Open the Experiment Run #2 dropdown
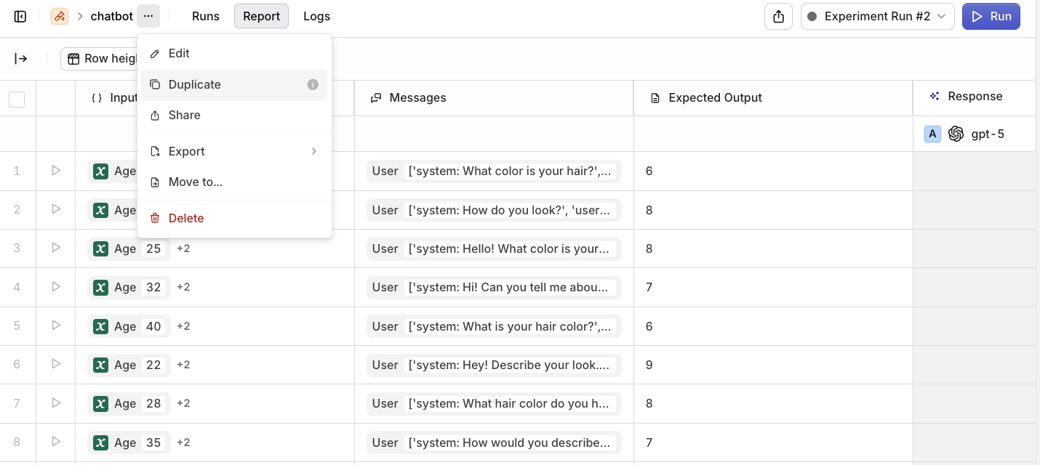 tap(877, 16)
